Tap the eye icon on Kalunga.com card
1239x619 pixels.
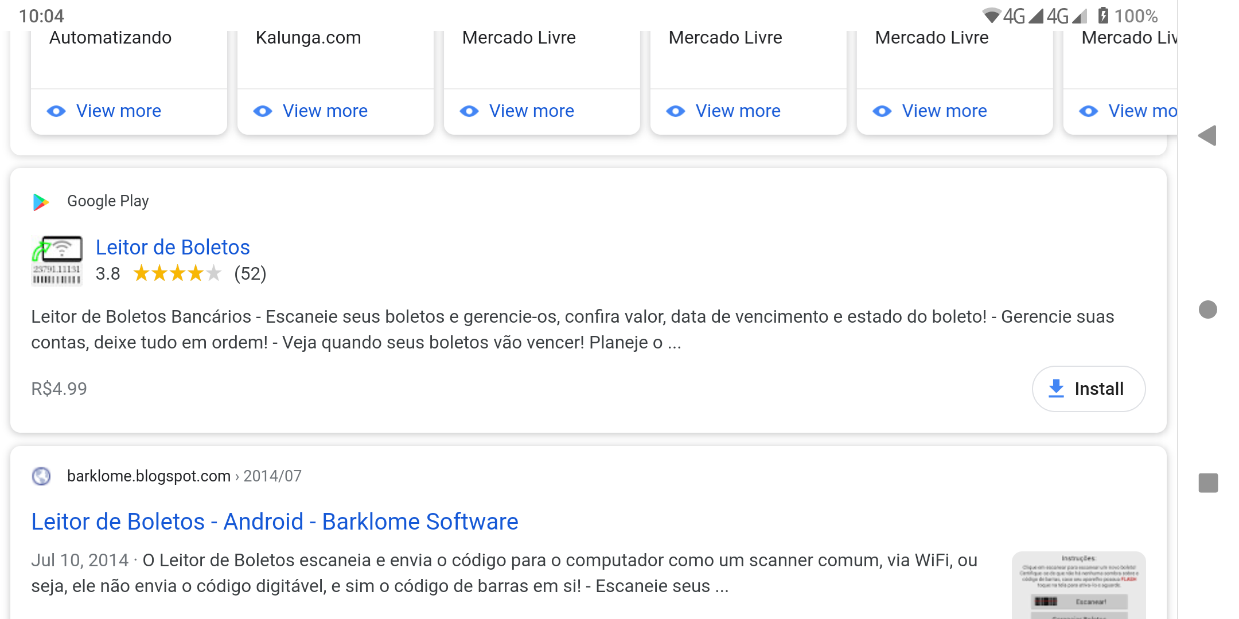point(263,111)
